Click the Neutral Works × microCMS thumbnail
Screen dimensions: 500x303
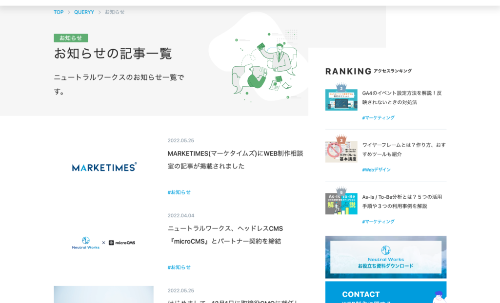(x=103, y=242)
